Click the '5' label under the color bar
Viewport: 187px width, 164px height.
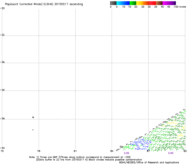coord(117,7)
